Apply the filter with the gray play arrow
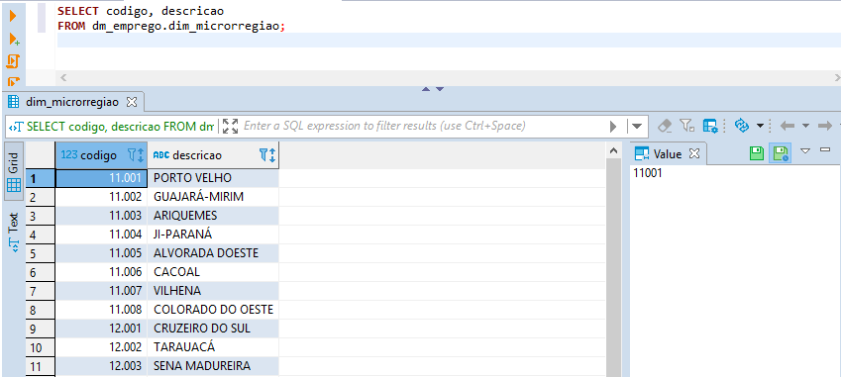The height and width of the screenshot is (377, 841). pos(613,127)
